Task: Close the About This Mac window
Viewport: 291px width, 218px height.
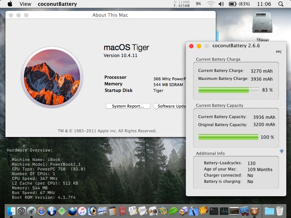Action: 11,15
